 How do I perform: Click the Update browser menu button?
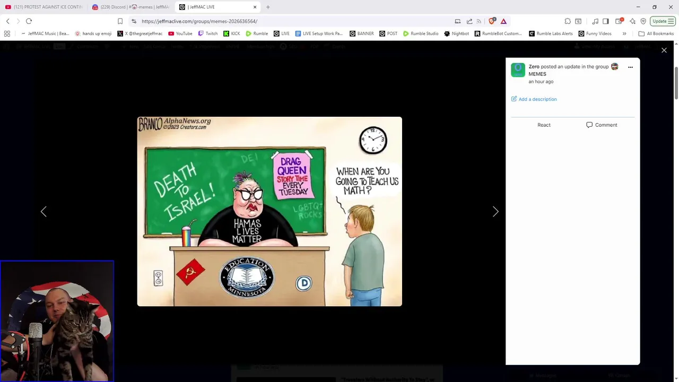pos(663,21)
